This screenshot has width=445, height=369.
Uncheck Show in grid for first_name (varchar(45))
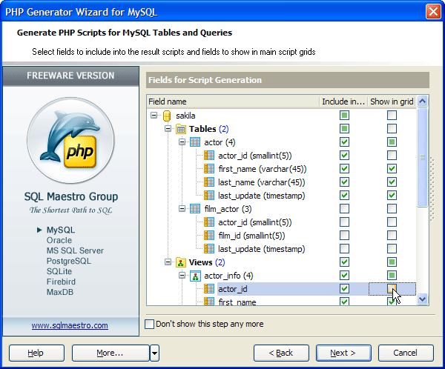(x=392, y=169)
